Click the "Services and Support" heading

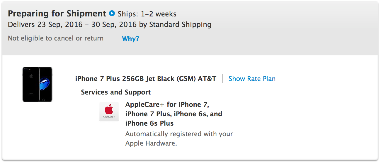coord(116,92)
